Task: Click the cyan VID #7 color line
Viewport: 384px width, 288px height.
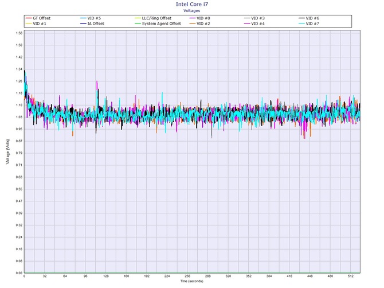Action: click(301, 24)
